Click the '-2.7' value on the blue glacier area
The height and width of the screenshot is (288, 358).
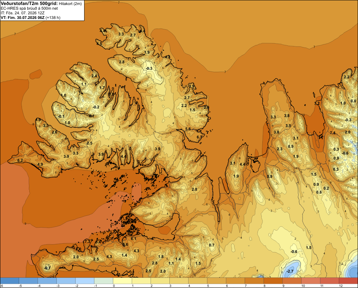point(290,271)
